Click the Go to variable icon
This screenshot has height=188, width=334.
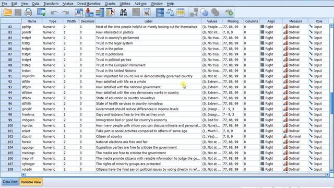[x=89, y=12]
